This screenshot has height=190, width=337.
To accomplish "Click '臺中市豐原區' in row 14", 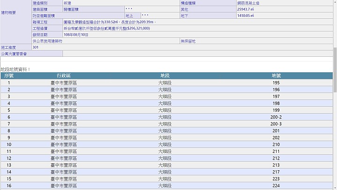I will pos(64,172).
